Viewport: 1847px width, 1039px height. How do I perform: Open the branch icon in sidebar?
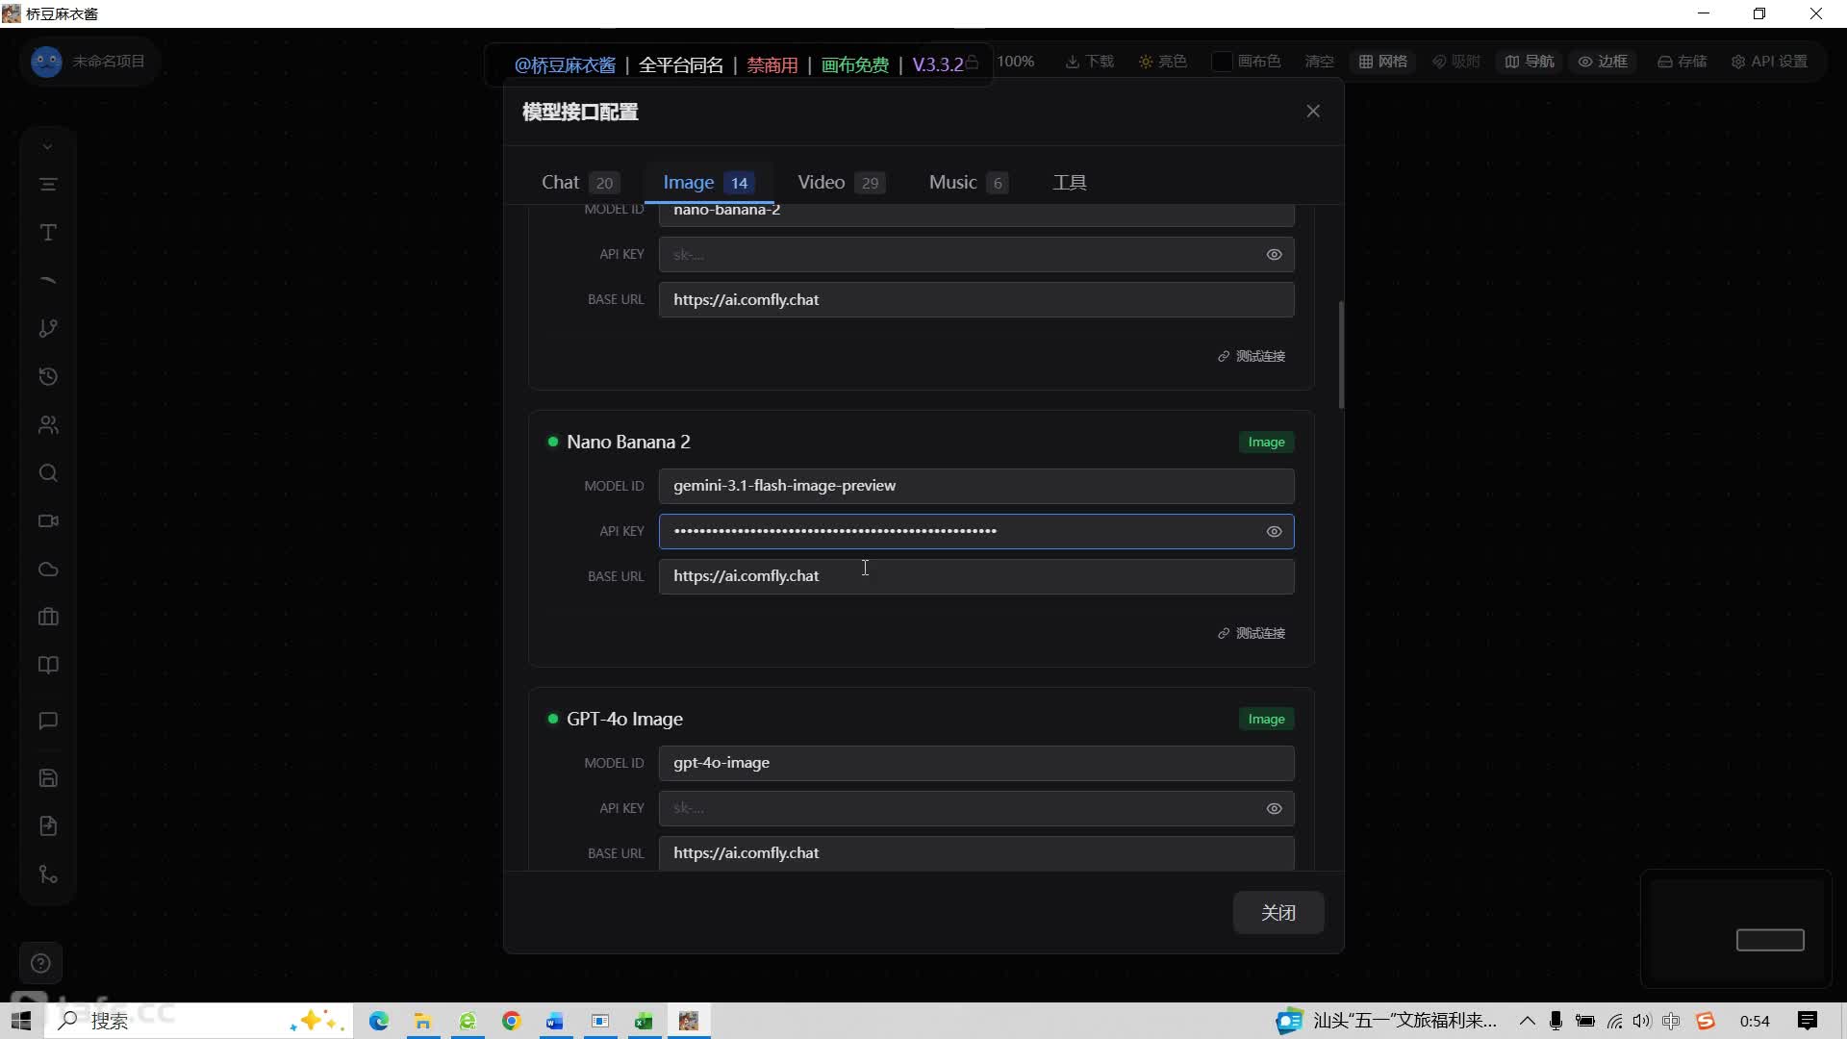[48, 329]
